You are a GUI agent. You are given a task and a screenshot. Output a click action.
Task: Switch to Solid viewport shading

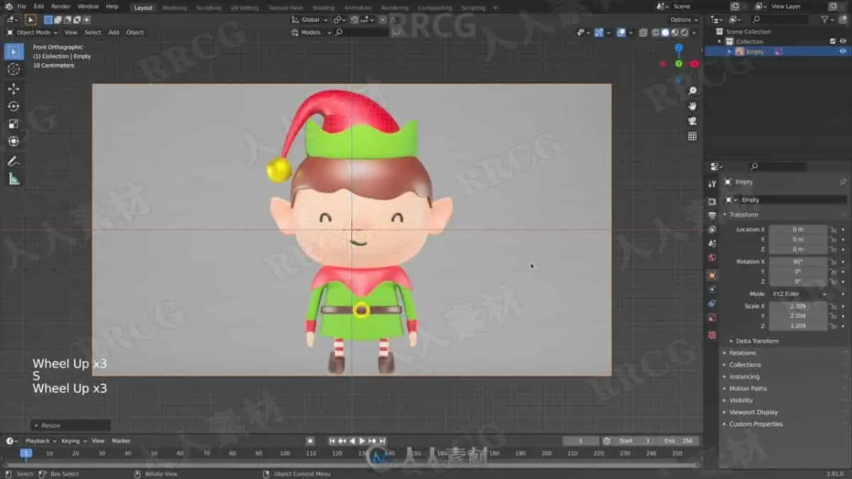pos(665,32)
